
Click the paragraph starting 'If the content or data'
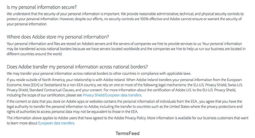pos(125,107)
